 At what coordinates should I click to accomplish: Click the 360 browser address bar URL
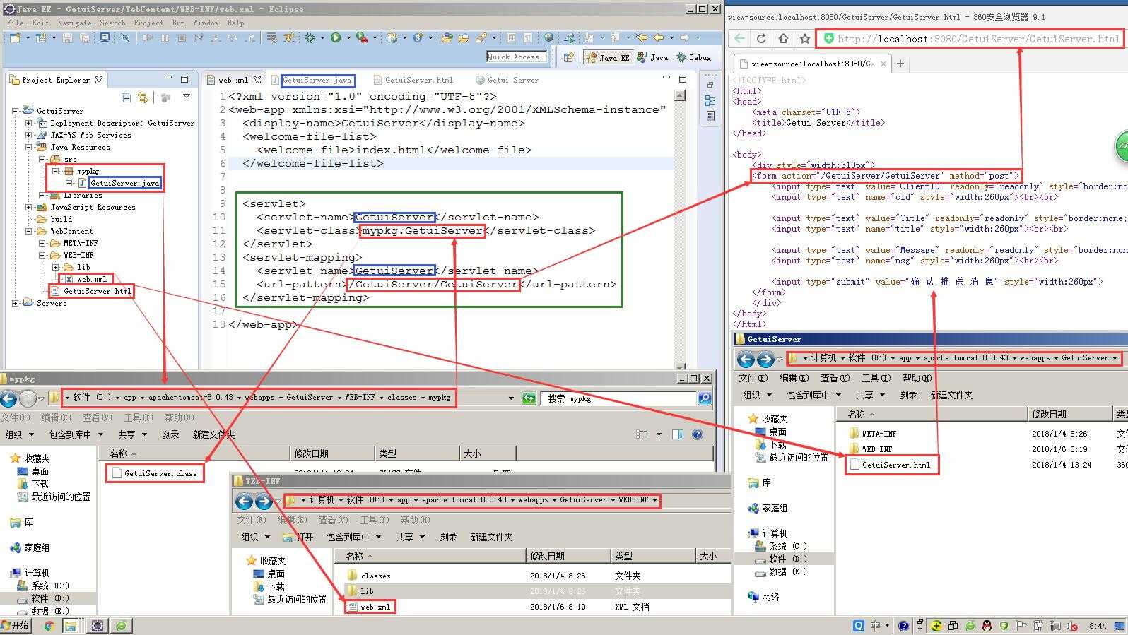[978, 39]
